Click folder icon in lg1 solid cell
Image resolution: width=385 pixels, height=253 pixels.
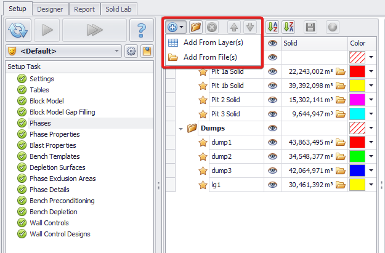[341, 185]
